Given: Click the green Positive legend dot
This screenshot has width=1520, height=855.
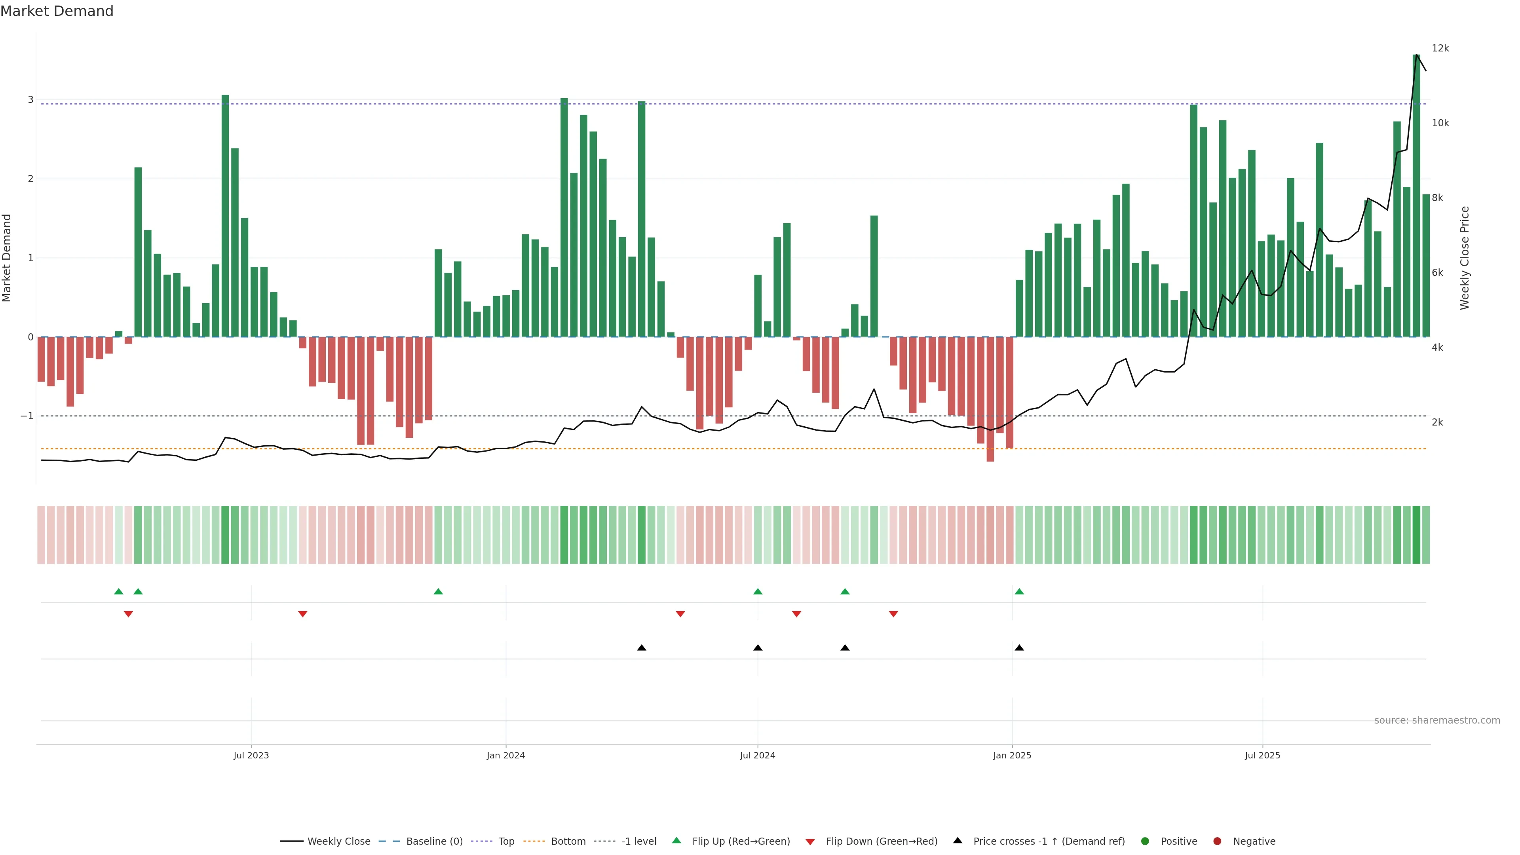Looking at the screenshot, I should [1145, 841].
